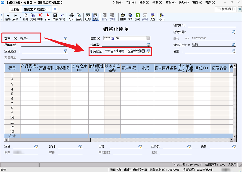The width and height of the screenshot is (242, 172).
Task: Toggle the 蓝字 blue-entry mode
Action: point(95,17)
